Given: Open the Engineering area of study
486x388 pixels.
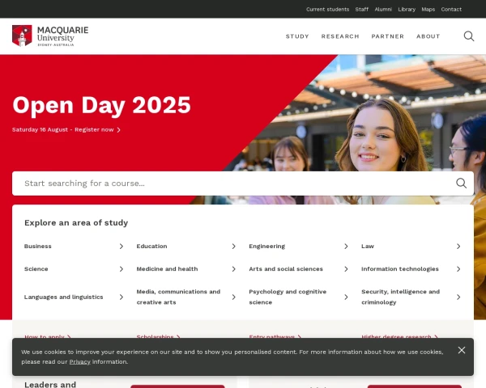Looking at the screenshot, I should (266, 247).
